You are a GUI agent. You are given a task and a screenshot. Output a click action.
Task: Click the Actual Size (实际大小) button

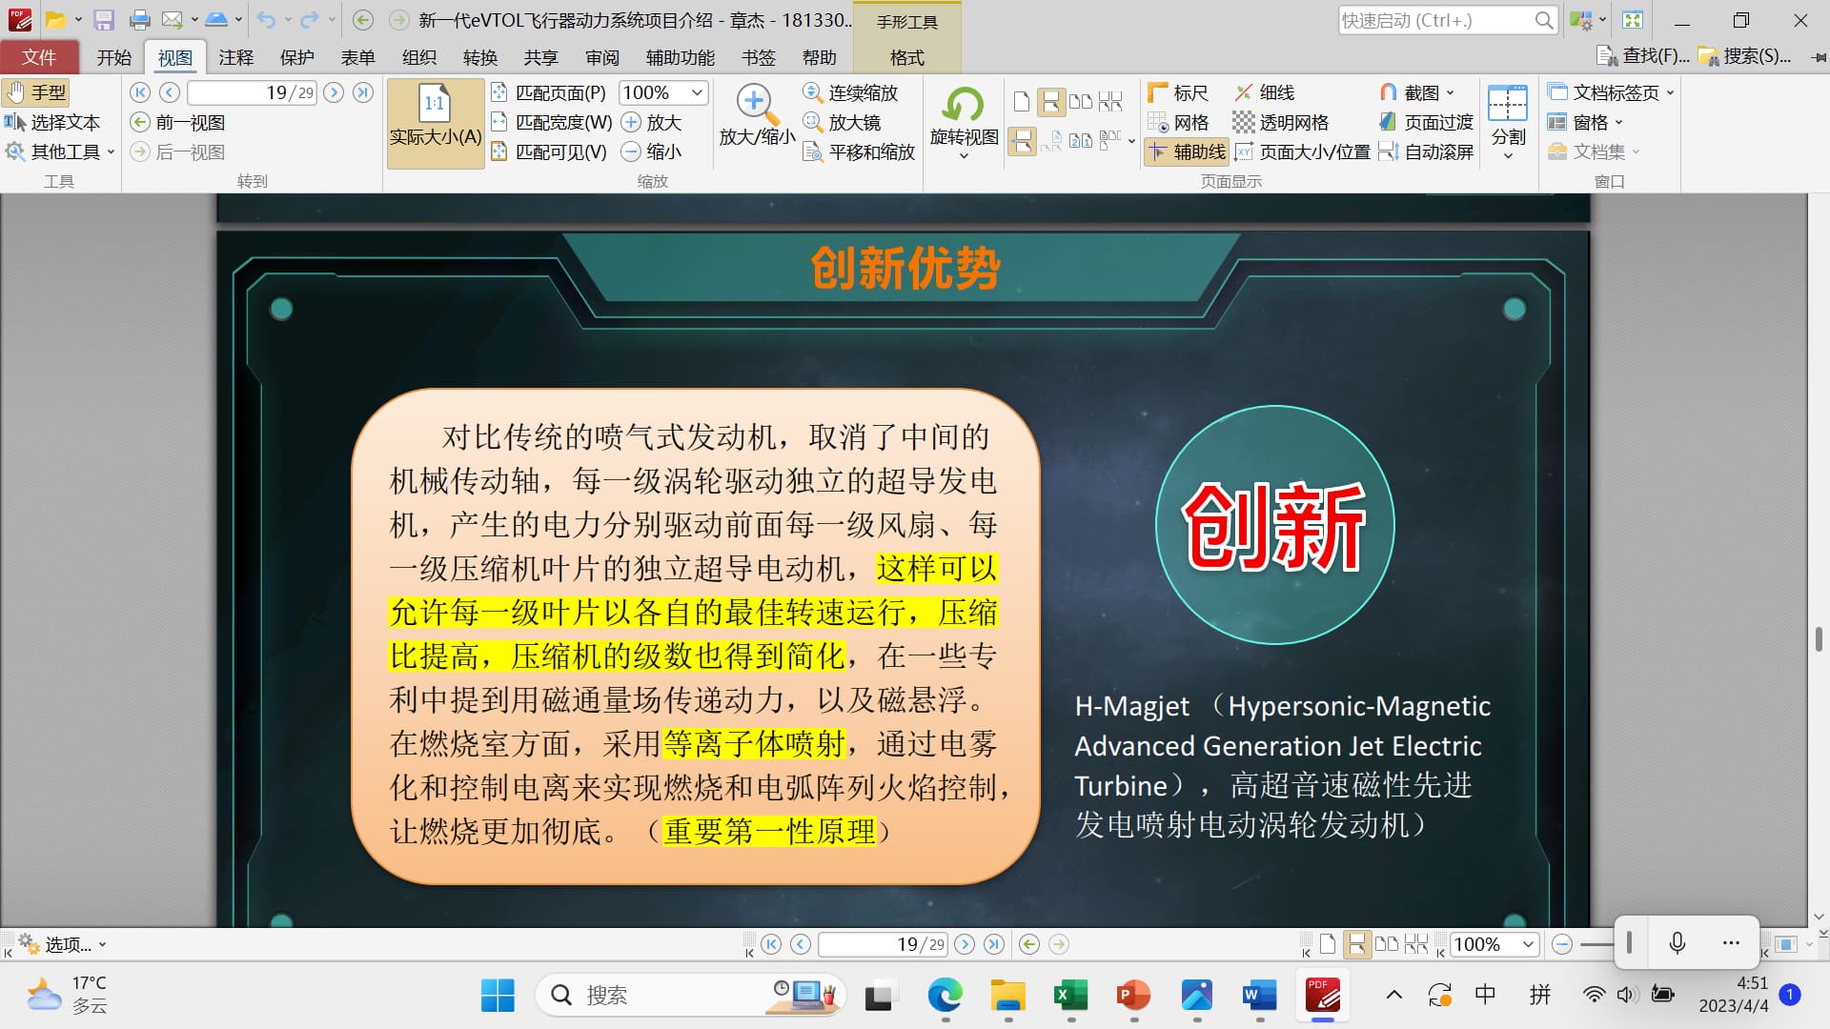pyautogui.click(x=436, y=124)
